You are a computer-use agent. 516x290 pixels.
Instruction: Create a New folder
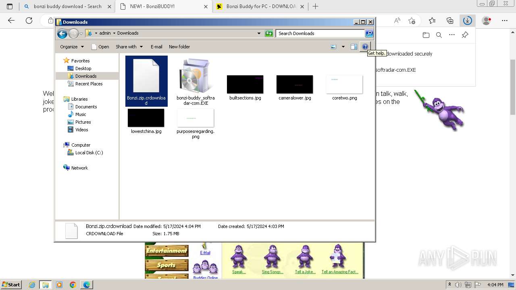[x=179, y=47]
